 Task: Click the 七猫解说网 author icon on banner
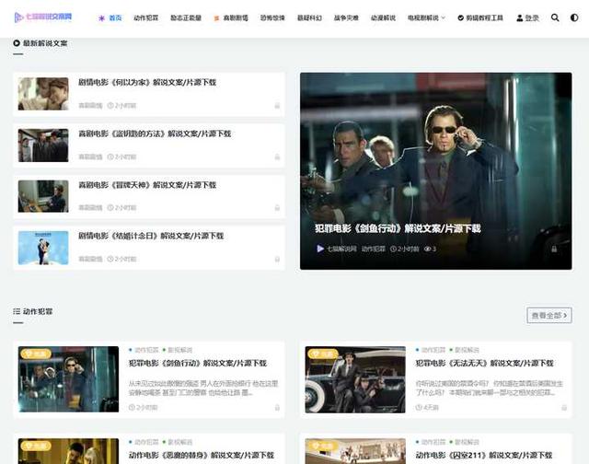click(x=320, y=249)
